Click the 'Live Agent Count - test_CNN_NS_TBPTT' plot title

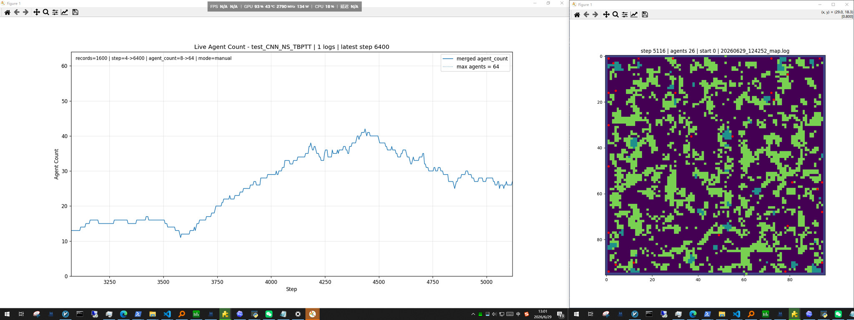tap(291, 47)
